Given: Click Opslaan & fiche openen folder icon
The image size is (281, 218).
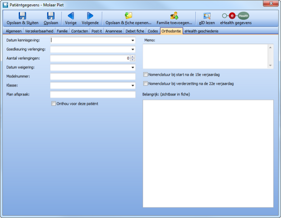Looking at the screenshot, I should coord(128,15).
